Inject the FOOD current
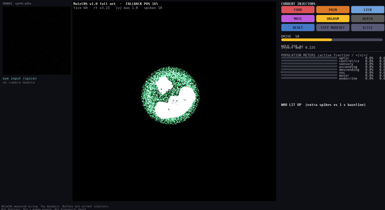Viewport: 385px width, 210px height. tap(298, 10)
